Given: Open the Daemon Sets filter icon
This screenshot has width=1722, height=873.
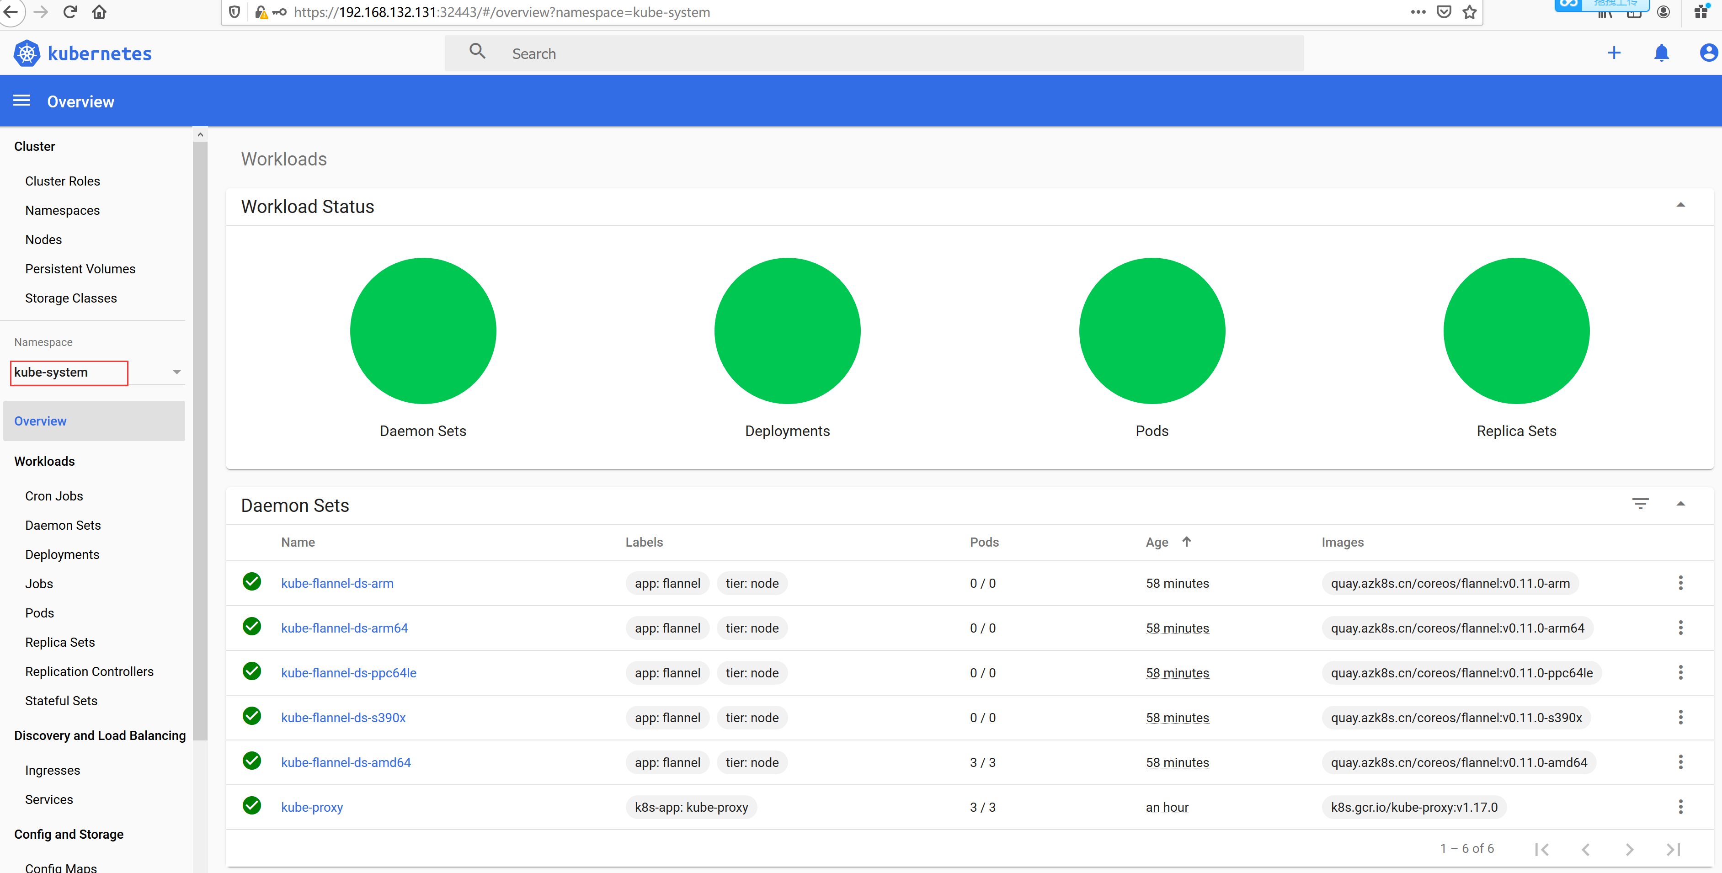Looking at the screenshot, I should click(x=1641, y=504).
